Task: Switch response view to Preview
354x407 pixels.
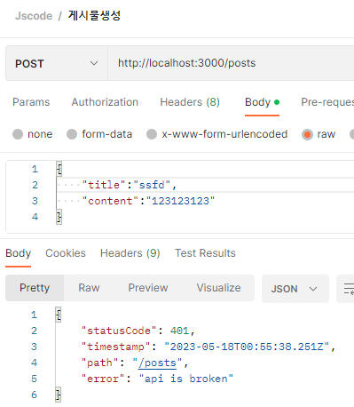Action: [x=148, y=288]
